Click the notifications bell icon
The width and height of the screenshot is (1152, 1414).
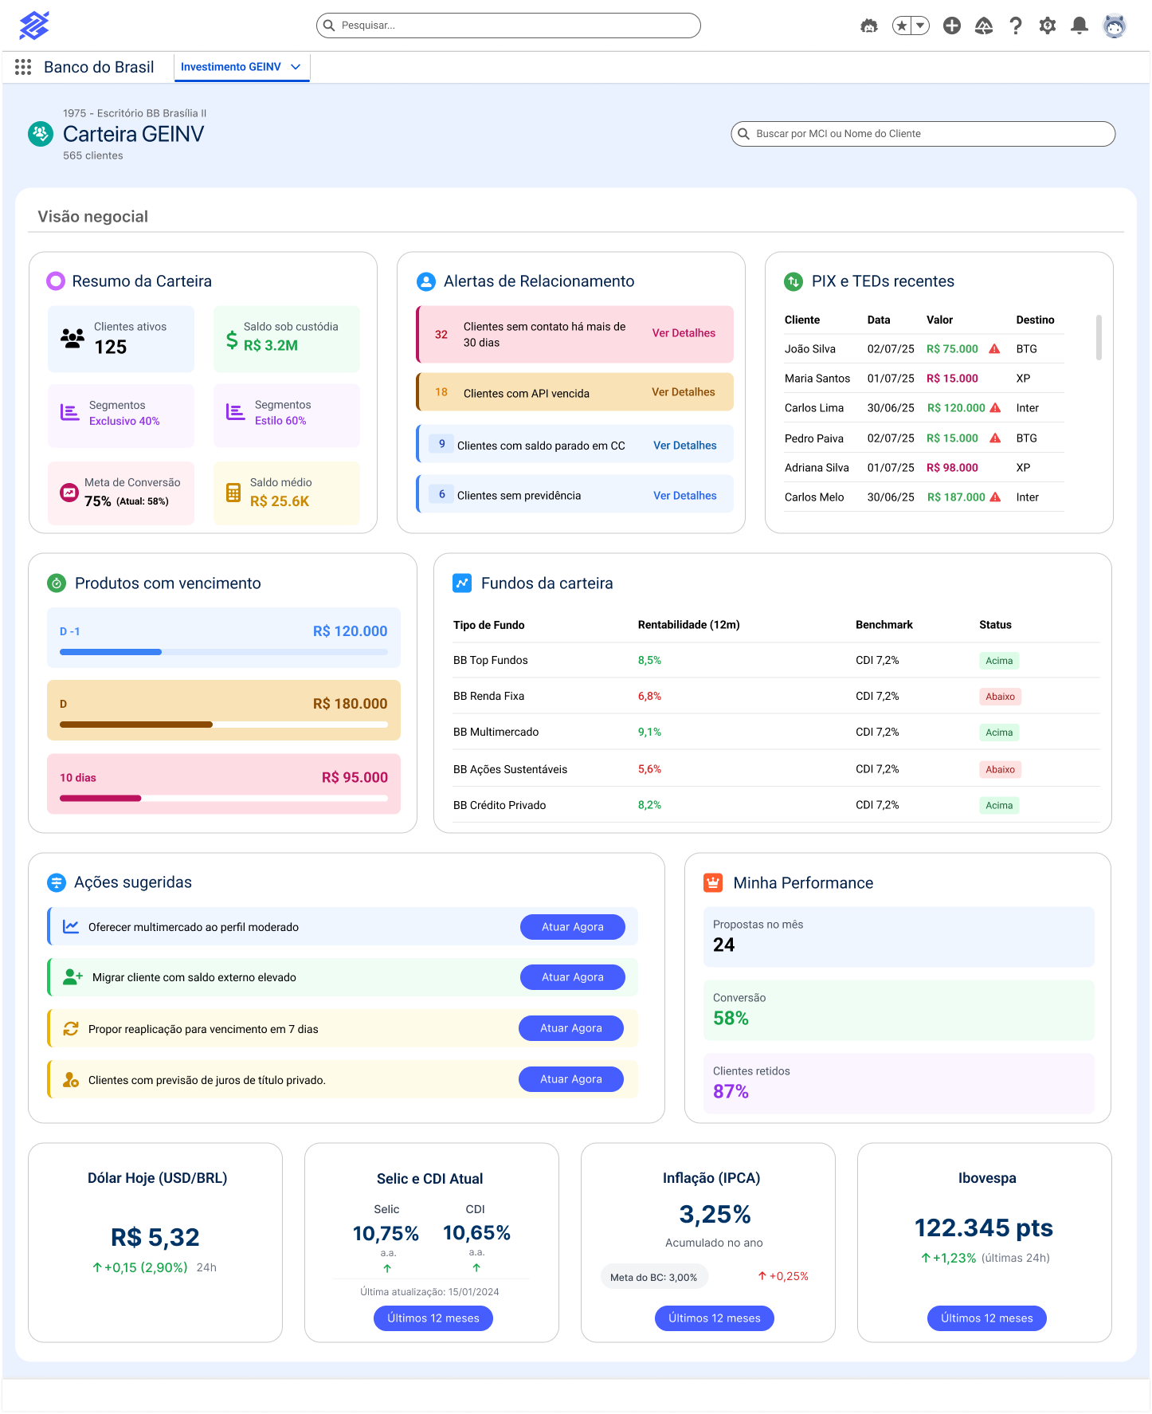(x=1080, y=26)
